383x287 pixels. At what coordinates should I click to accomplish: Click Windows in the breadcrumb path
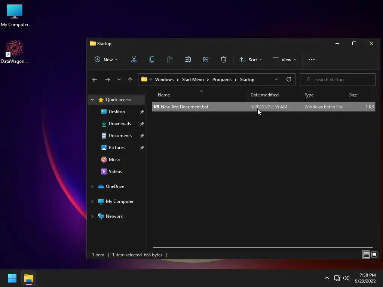click(x=164, y=80)
